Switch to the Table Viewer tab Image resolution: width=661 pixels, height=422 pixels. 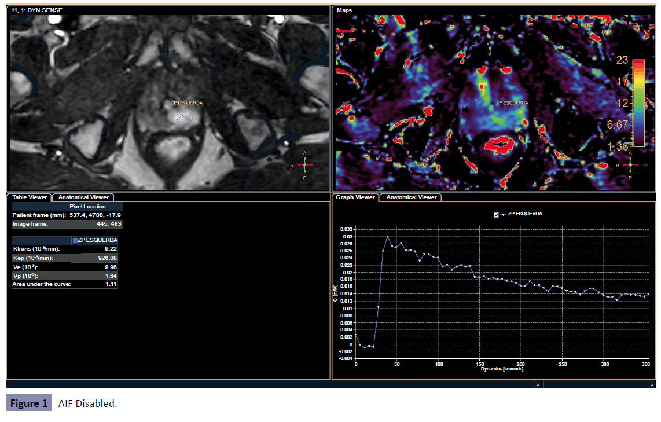30,197
